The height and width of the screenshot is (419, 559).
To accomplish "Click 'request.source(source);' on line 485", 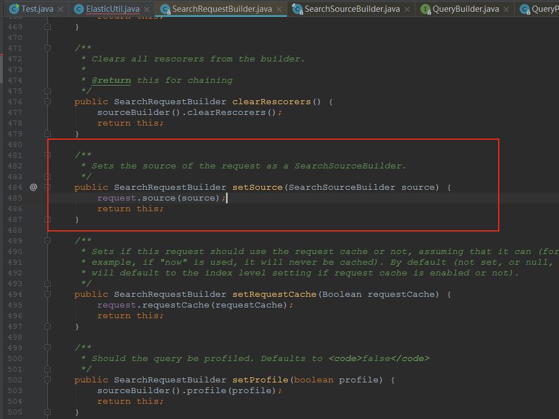I will pos(162,198).
